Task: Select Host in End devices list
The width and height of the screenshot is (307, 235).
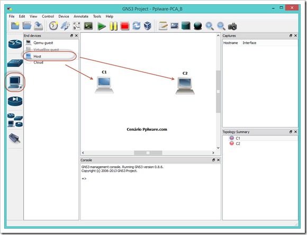Action: (51, 56)
